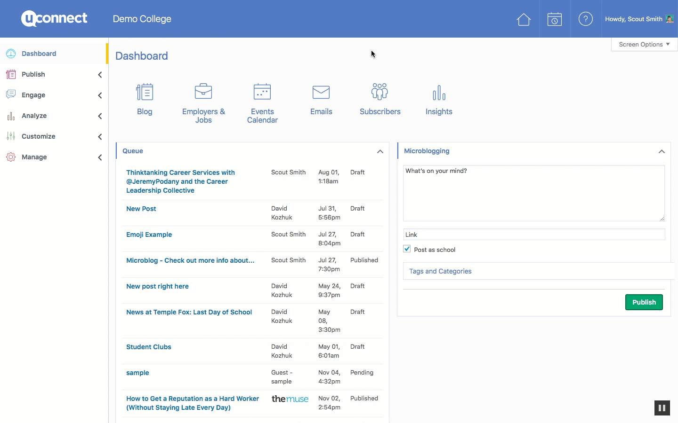Screen dimensions: 678x423
Task: Click the help question mark icon
Action: (585, 19)
